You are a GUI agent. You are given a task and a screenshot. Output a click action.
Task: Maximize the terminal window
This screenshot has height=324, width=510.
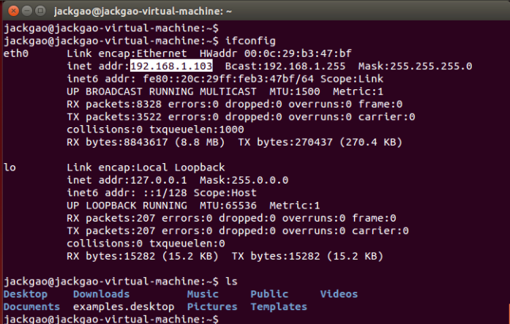tap(40, 11)
